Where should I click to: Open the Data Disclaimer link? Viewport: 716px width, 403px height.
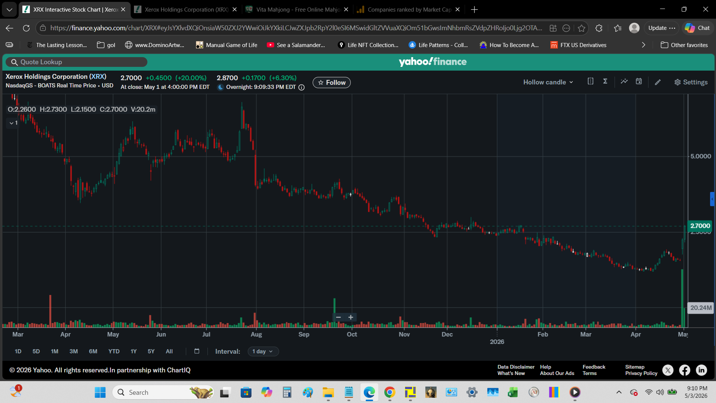516,367
